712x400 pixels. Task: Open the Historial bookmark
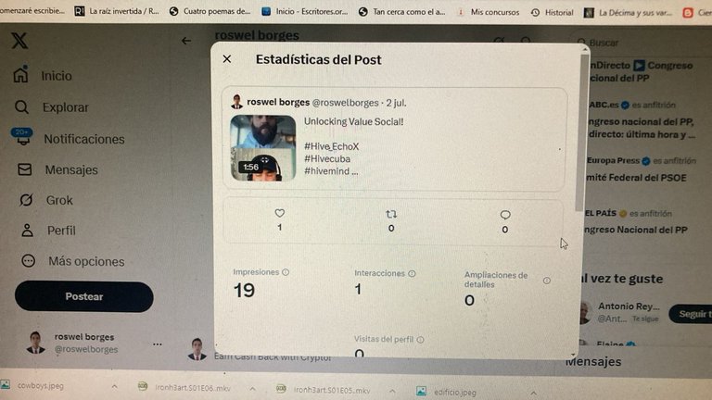tap(553, 12)
